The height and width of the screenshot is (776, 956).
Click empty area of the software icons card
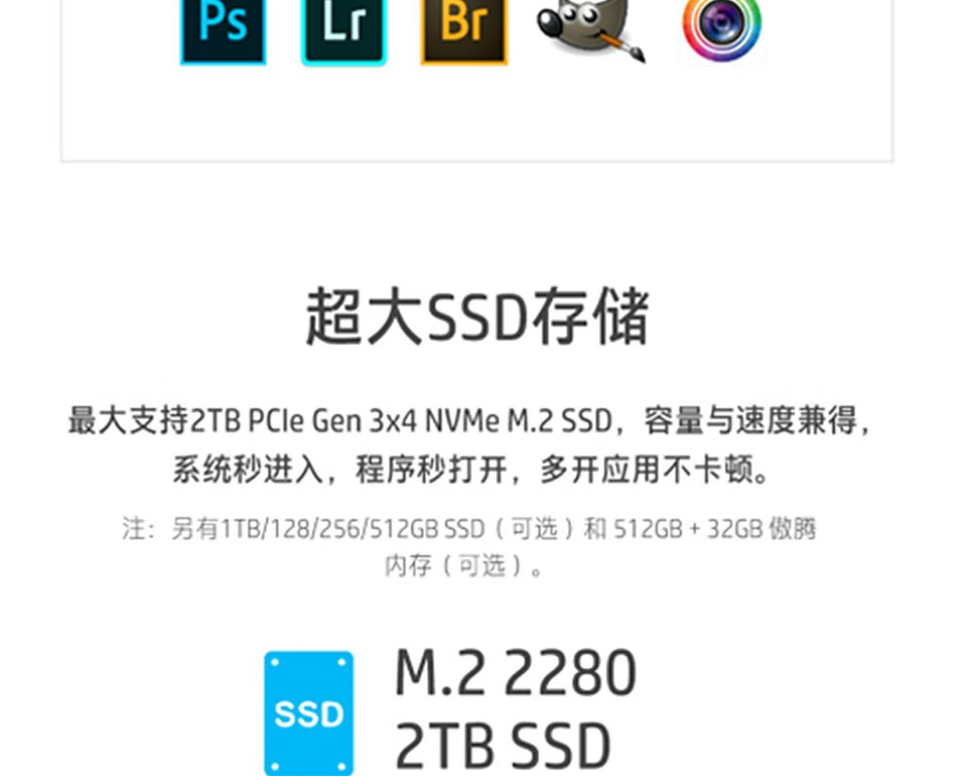(477, 116)
